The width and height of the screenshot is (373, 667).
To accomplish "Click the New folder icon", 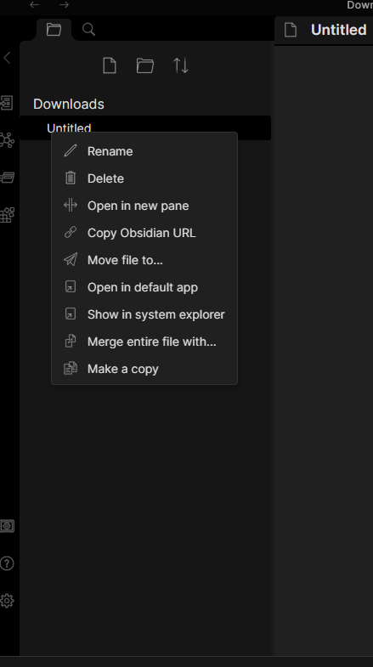I will point(145,66).
